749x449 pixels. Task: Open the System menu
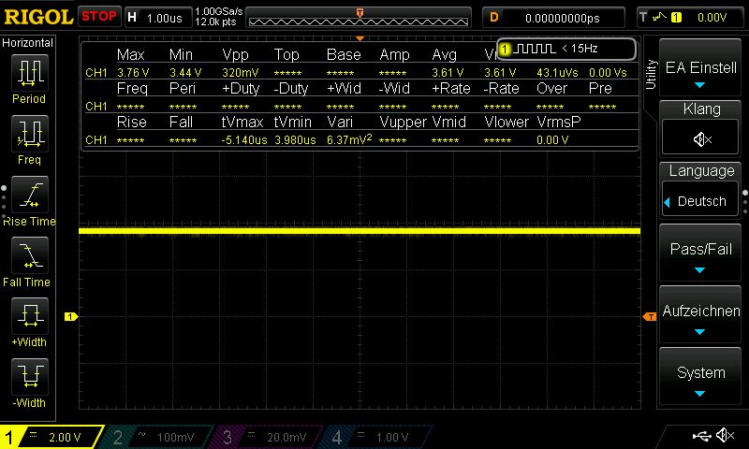(x=701, y=378)
